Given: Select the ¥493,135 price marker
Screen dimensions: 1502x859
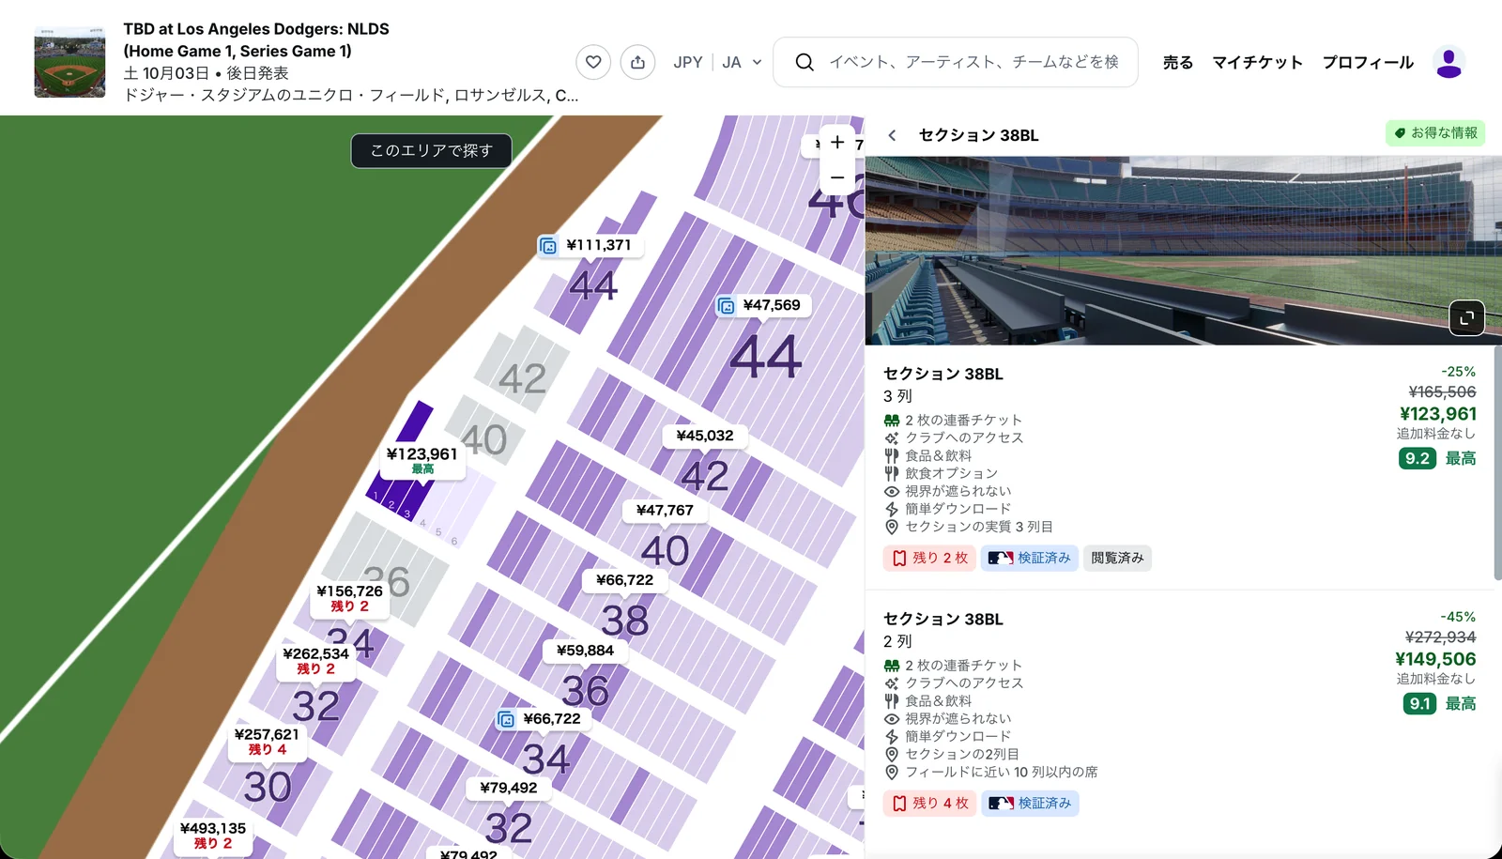Looking at the screenshot, I should point(213,836).
